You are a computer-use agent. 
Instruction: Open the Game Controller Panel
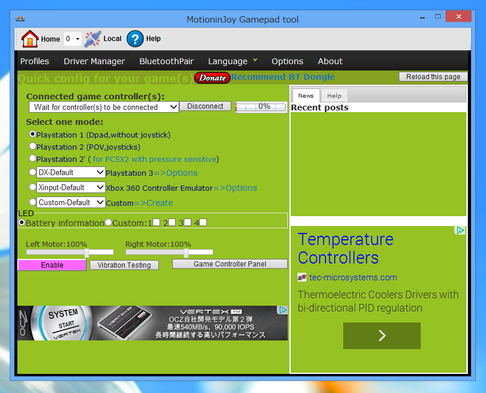tap(229, 264)
